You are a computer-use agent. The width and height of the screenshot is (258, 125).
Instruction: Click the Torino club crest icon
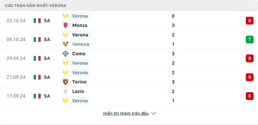[65, 82]
